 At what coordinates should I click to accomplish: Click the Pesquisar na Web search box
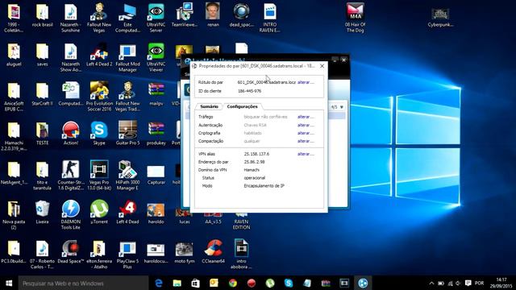point(84,283)
